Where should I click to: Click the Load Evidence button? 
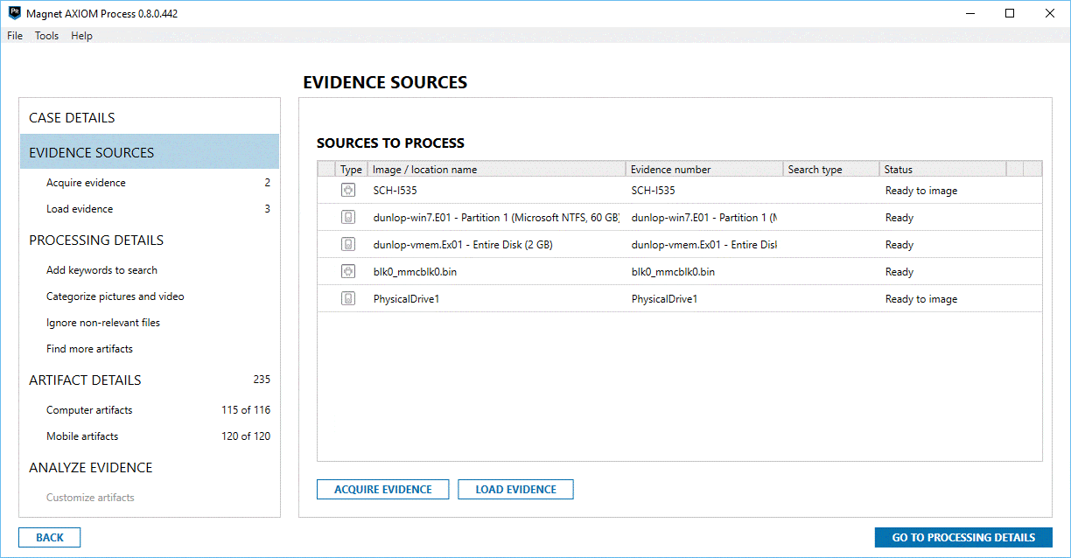click(515, 490)
